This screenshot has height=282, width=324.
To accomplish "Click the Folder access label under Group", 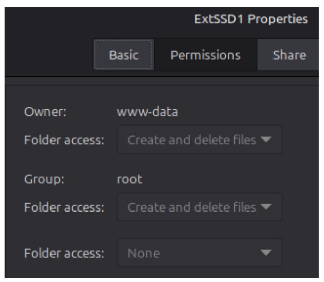I will pos(64,207).
